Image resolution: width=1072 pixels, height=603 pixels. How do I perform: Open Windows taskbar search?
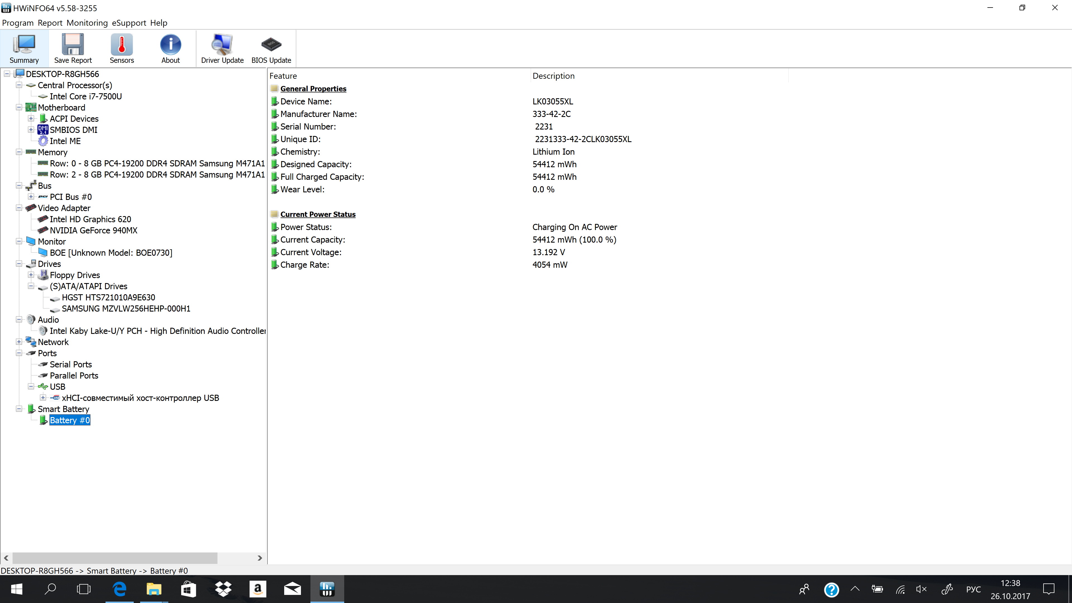(x=50, y=589)
